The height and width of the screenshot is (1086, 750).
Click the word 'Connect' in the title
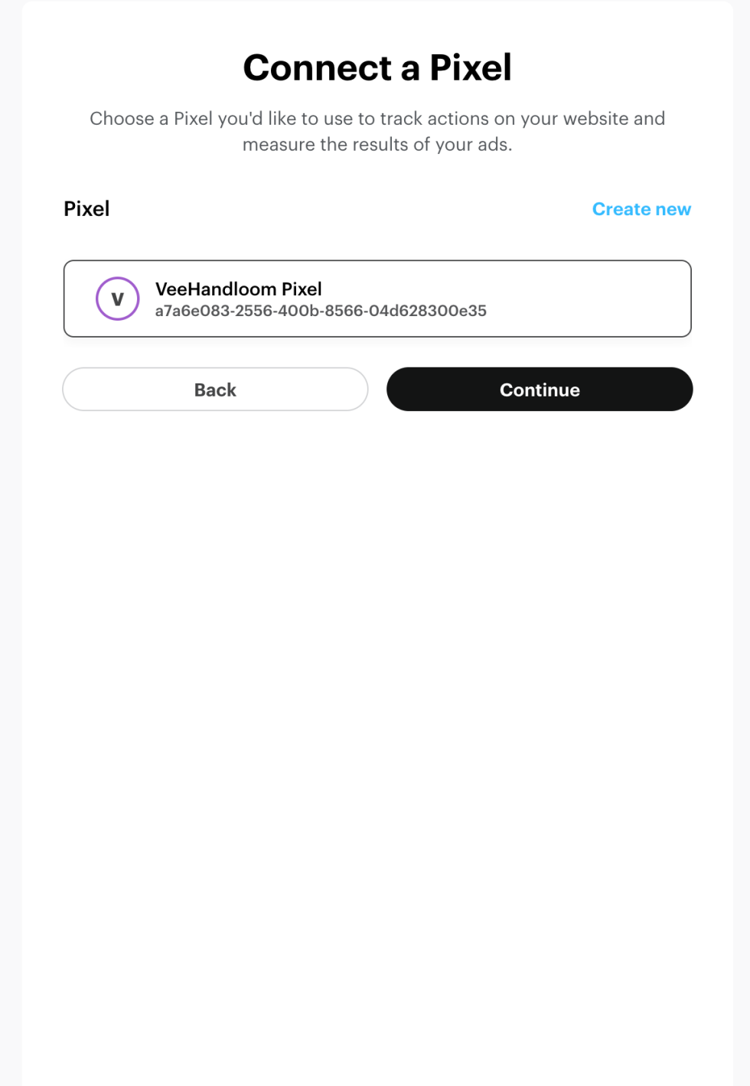318,67
